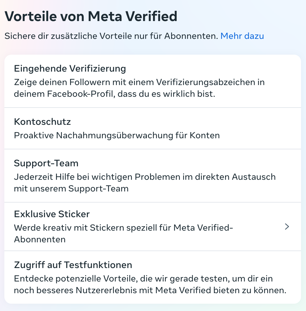
Task: Click the "Vorteile von Meta Verified" title
Action: (91, 17)
